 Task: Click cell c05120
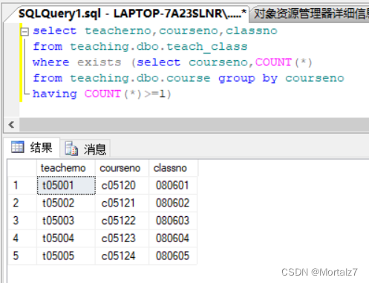[x=122, y=185]
